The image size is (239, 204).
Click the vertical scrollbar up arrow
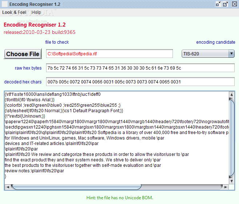coord(231,94)
